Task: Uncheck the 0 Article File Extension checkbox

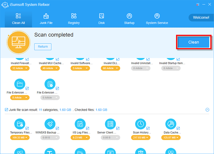Action: tap(57, 88)
